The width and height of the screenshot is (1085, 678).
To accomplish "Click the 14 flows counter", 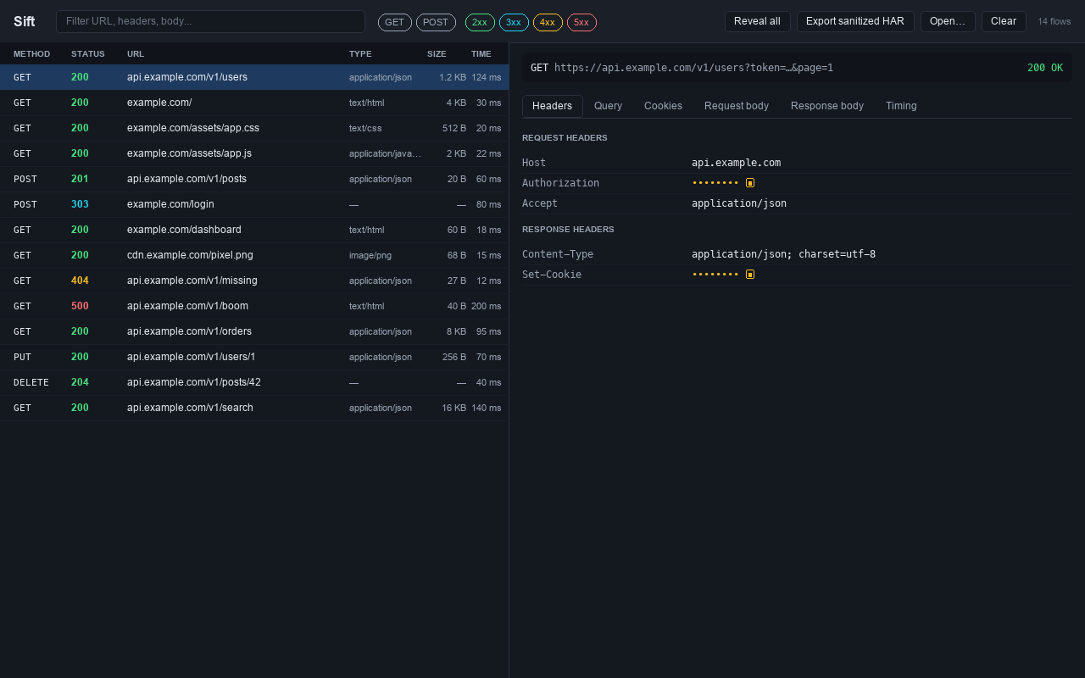I will coord(1054,22).
